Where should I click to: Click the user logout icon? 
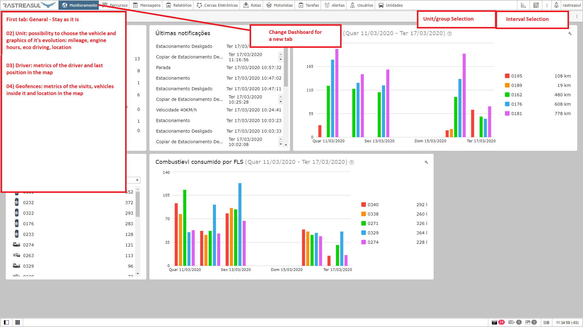(x=556, y=5)
